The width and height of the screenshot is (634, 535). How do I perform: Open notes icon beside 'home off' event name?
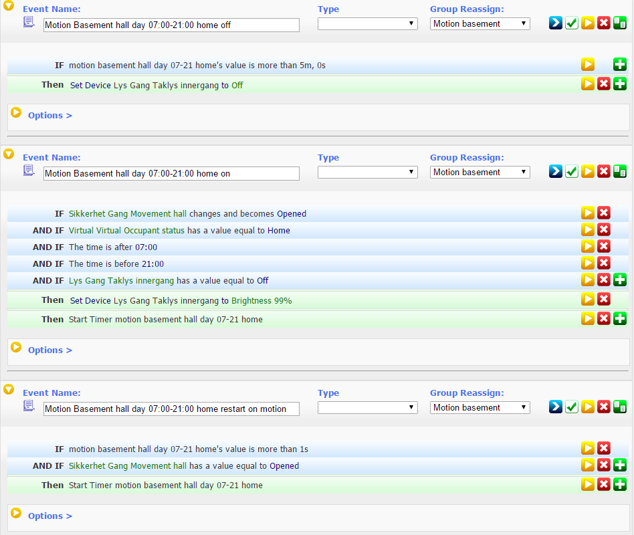tap(29, 22)
